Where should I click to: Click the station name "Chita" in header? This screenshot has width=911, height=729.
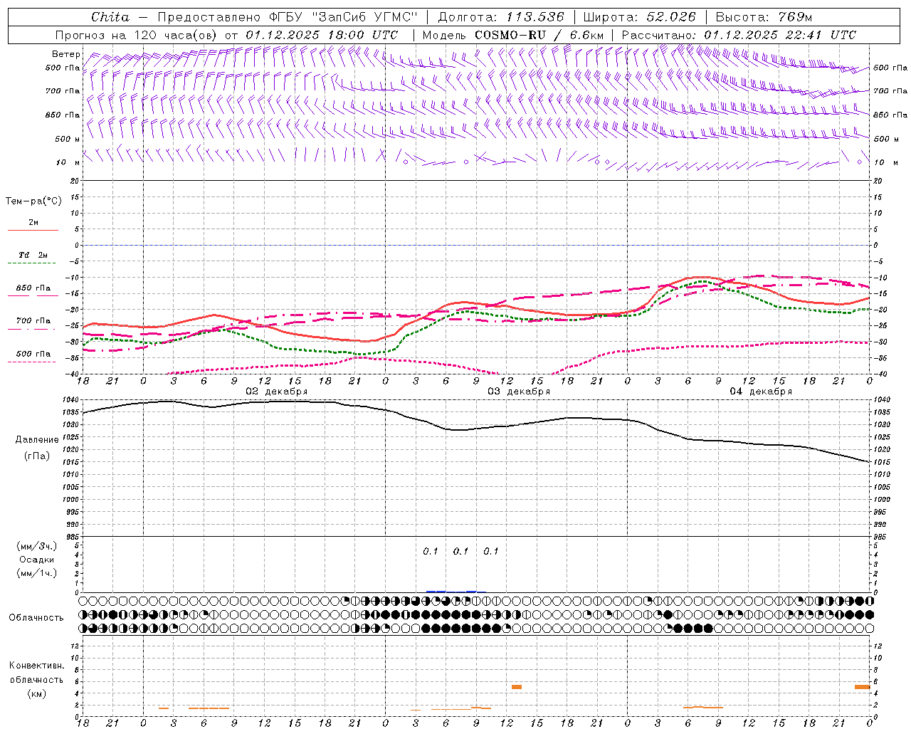(110, 17)
